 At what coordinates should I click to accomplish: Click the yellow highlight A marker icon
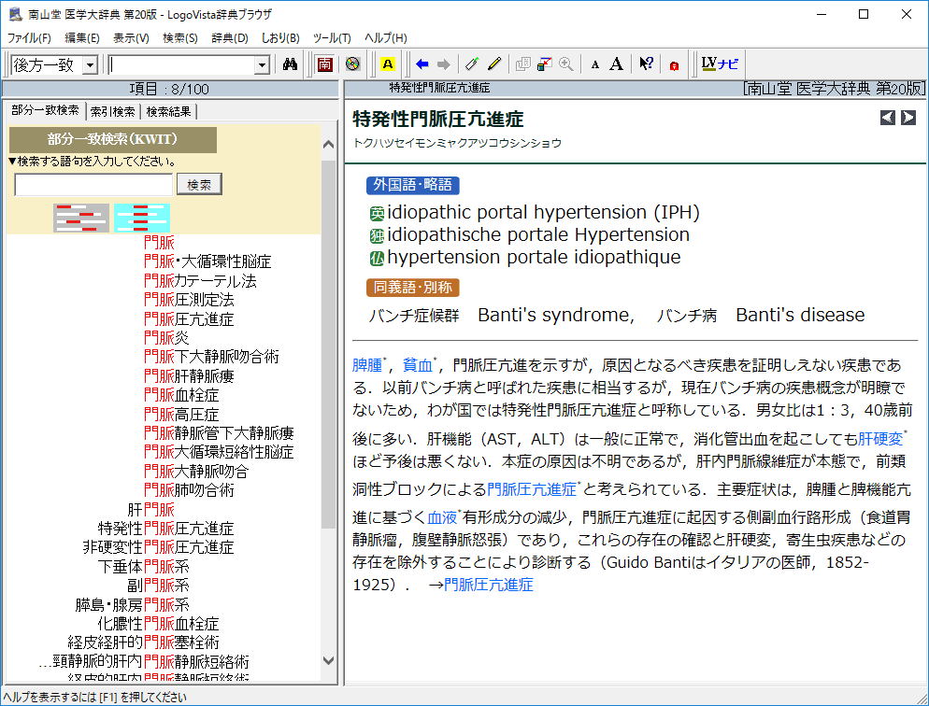click(x=388, y=64)
